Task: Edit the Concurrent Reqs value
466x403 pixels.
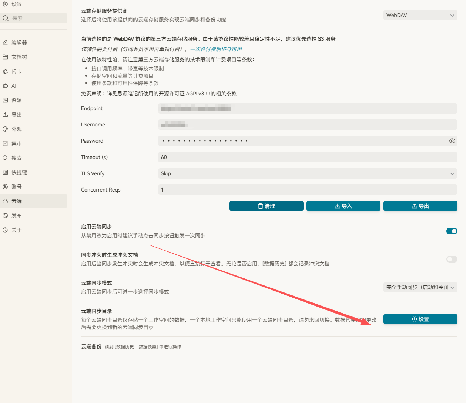Action: click(308, 190)
